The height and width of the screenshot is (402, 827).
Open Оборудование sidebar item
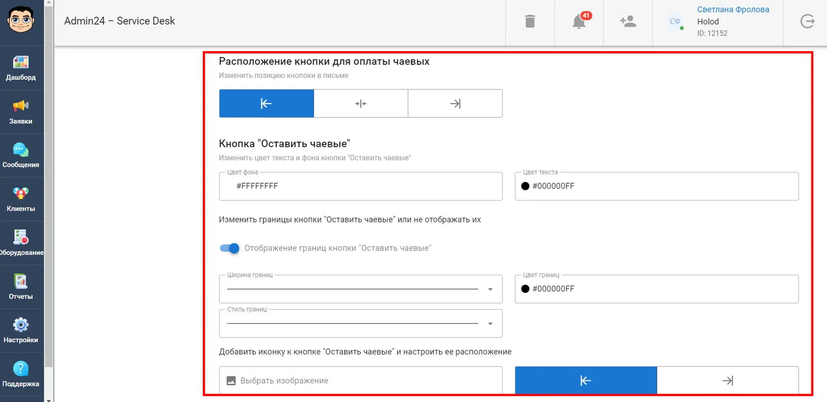21,243
